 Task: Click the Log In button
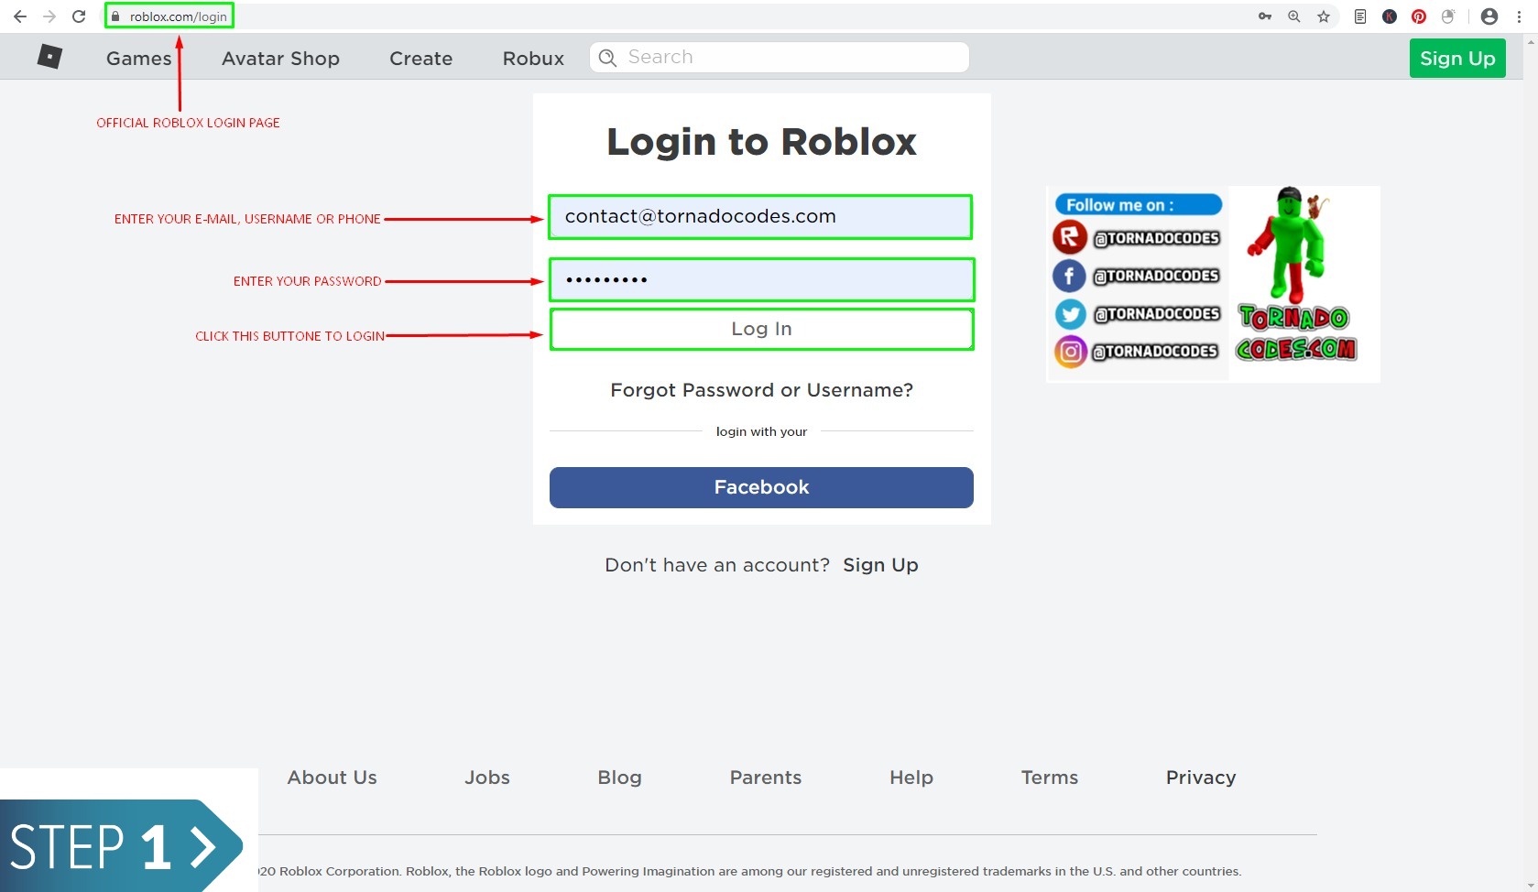point(761,329)
